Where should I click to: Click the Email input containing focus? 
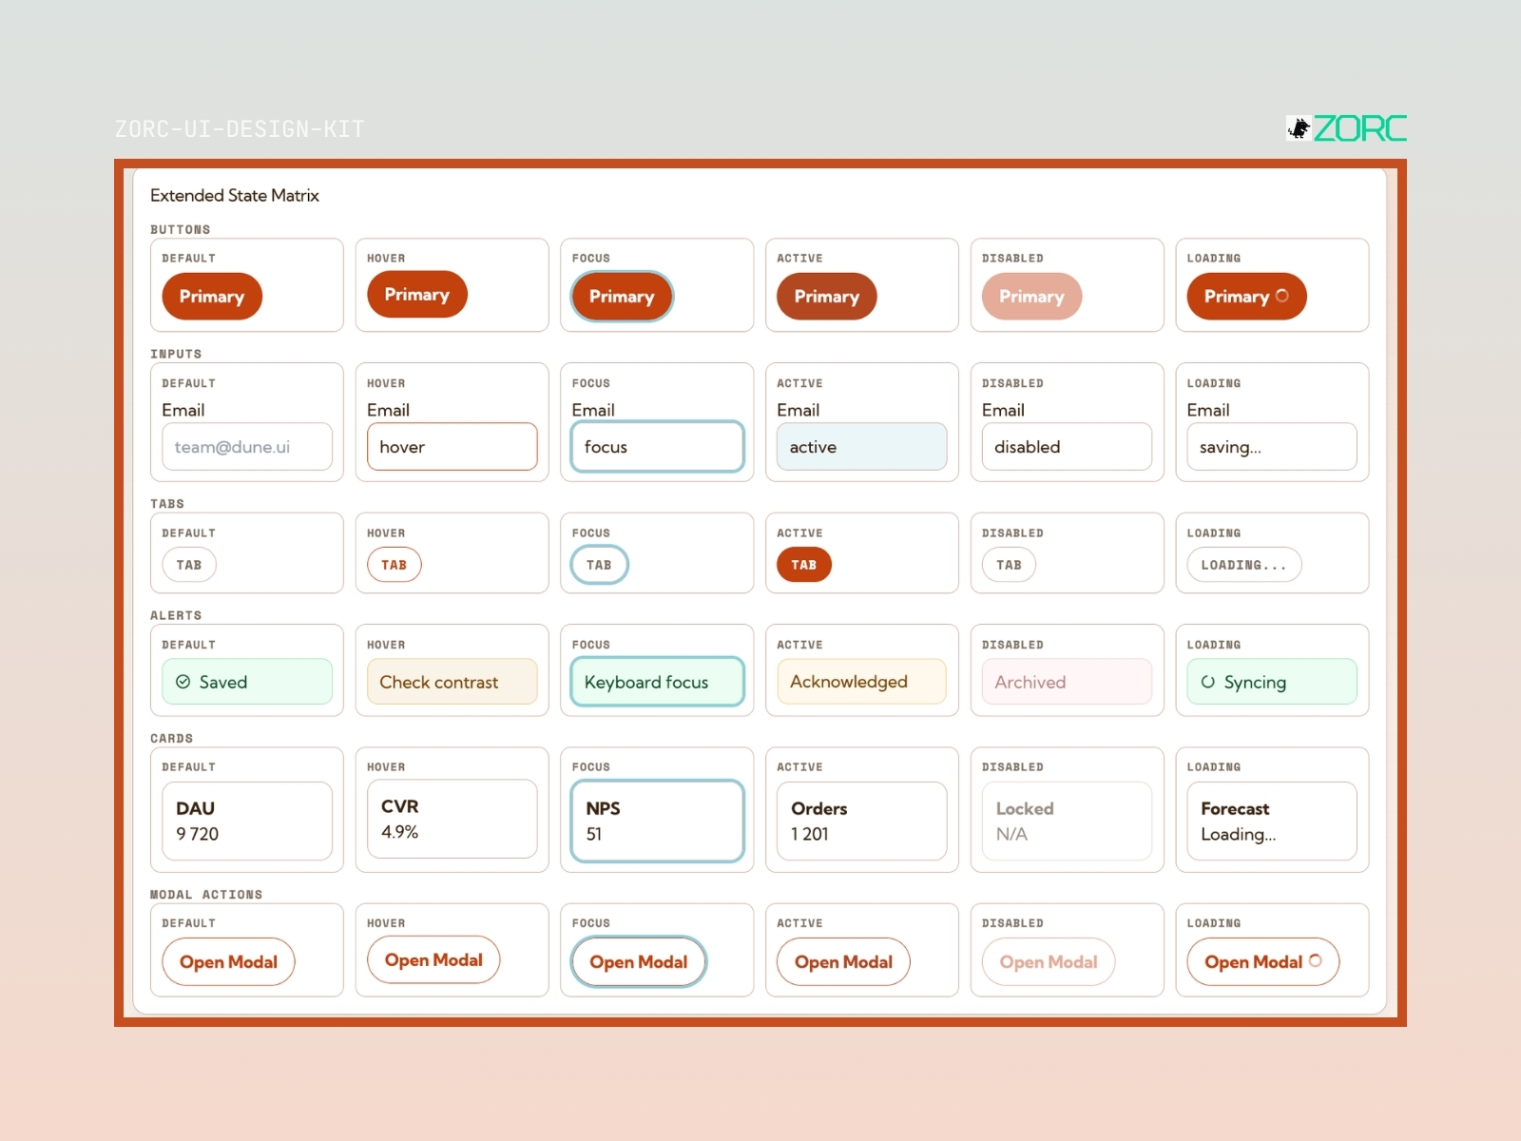(x=657, y=447)
